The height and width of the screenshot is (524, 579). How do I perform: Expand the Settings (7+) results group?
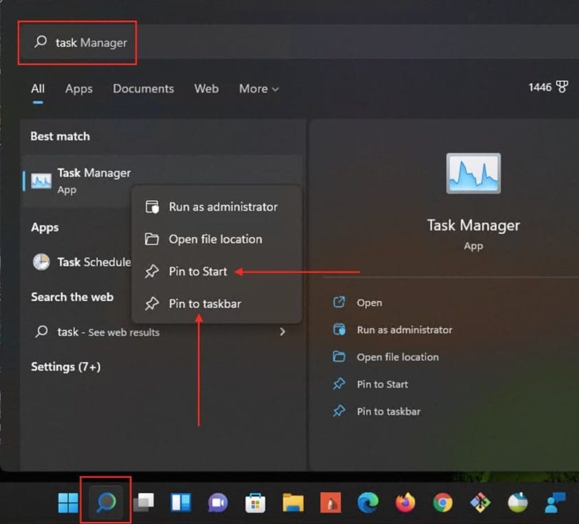tap(66, 367)
